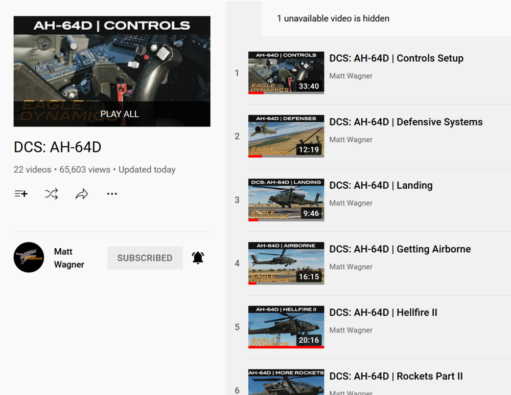The width and height of the screenshot is (511, 395).
Task: Click the 9:46 duration badge
Action: [311, 213]
